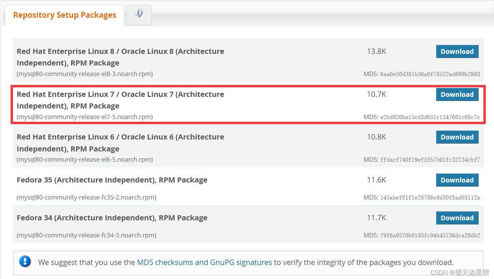Click the Fedora 34 package title

[112, 218]
